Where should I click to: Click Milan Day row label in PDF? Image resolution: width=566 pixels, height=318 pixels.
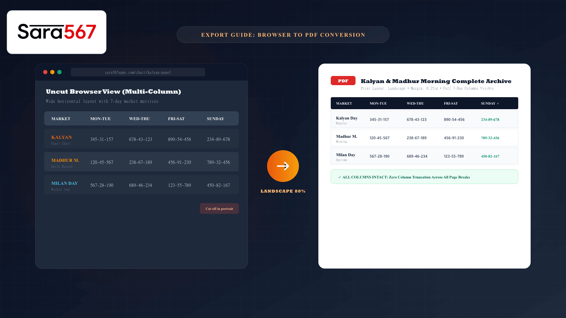346,155
